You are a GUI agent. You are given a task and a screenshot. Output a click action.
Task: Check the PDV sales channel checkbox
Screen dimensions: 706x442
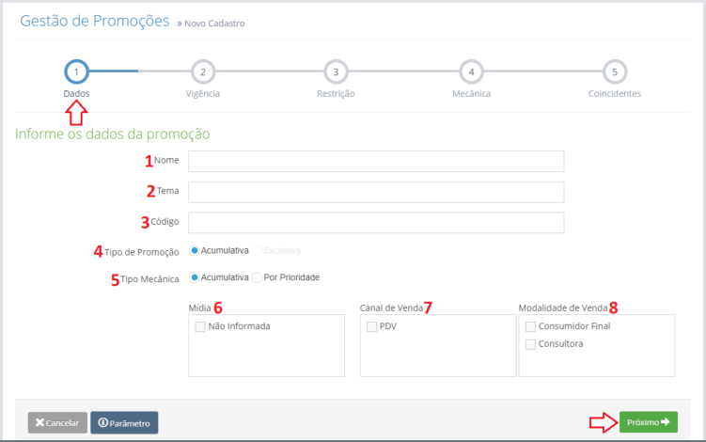click(x=371, y=326)
